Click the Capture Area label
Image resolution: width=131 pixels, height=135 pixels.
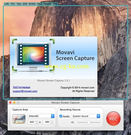[x=20, y=110]
